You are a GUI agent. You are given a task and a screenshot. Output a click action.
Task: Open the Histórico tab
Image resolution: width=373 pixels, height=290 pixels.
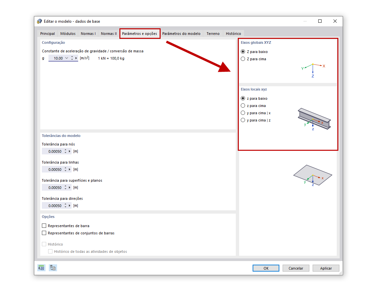(233, 34)
